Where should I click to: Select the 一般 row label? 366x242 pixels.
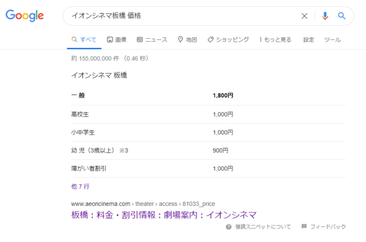tap(78, 95)
